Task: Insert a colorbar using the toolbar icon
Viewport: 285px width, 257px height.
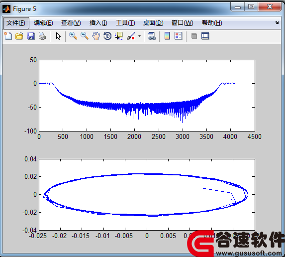Action: tap(167, 36)
